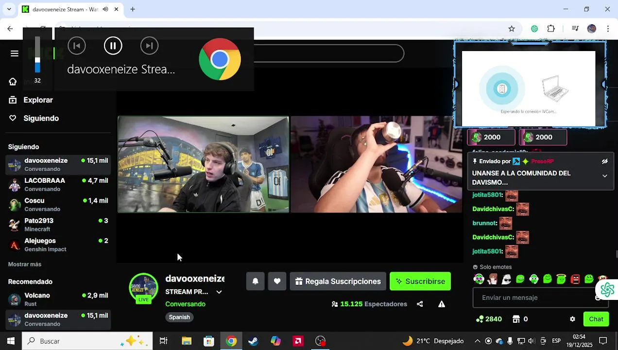Click Mostrar más under Siguiendo
The image size is (618, 350).
pyautogui.click(x=25, y=264)
